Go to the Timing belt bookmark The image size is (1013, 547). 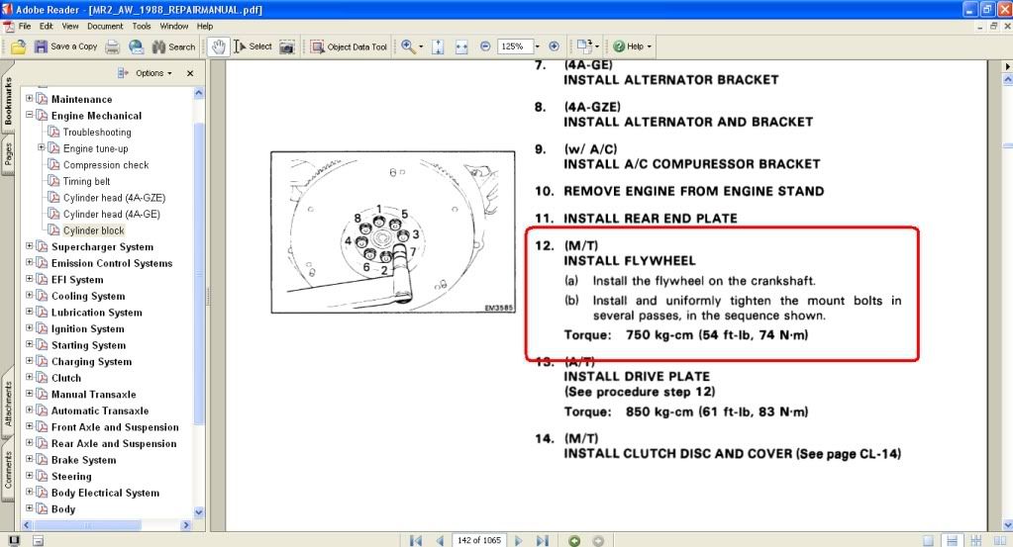(x=86, y=181)
